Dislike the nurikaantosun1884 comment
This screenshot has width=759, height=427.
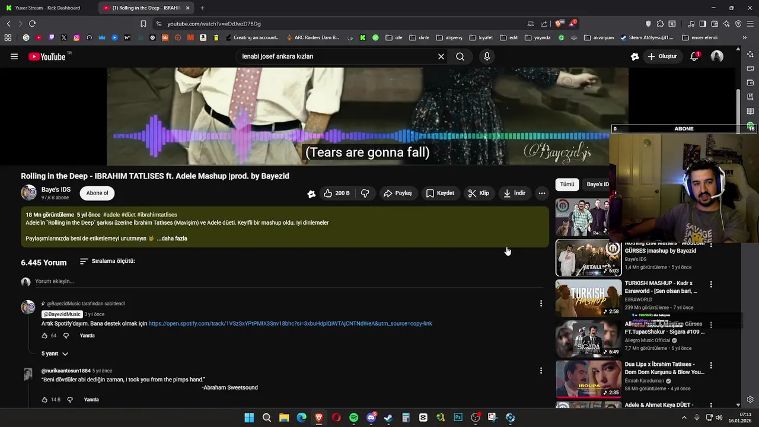pyautogui.click(x=70, y=400)
